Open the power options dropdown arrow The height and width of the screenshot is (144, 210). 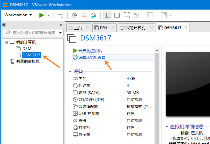click(48, 15)
